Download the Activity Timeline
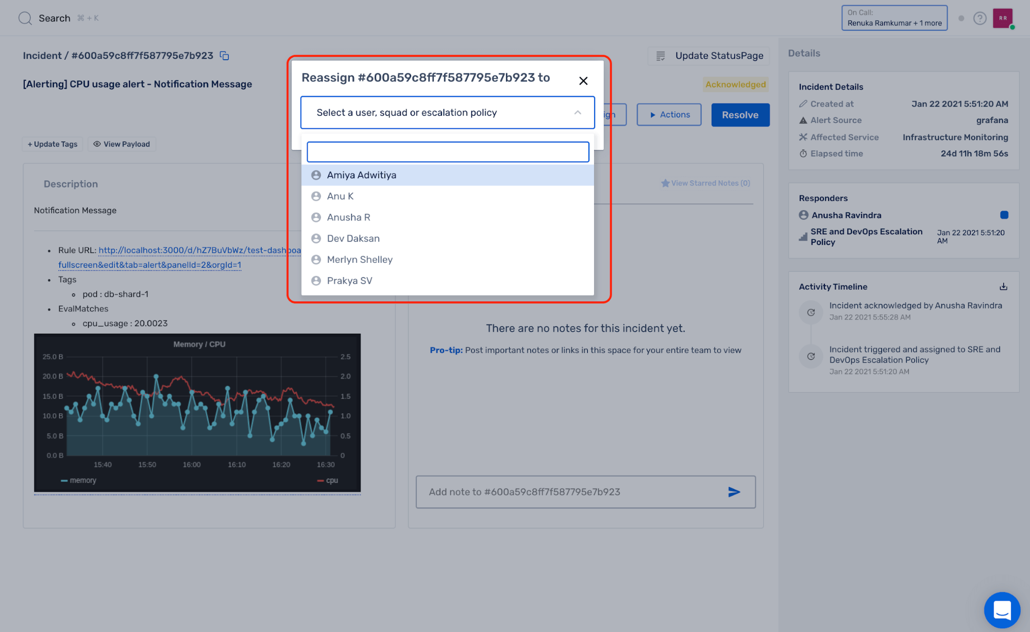 click(1003, 287)
